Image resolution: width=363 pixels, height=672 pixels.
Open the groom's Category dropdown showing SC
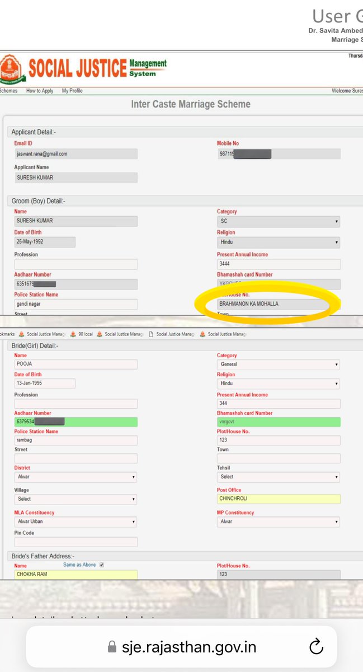[x=279, y=222]
